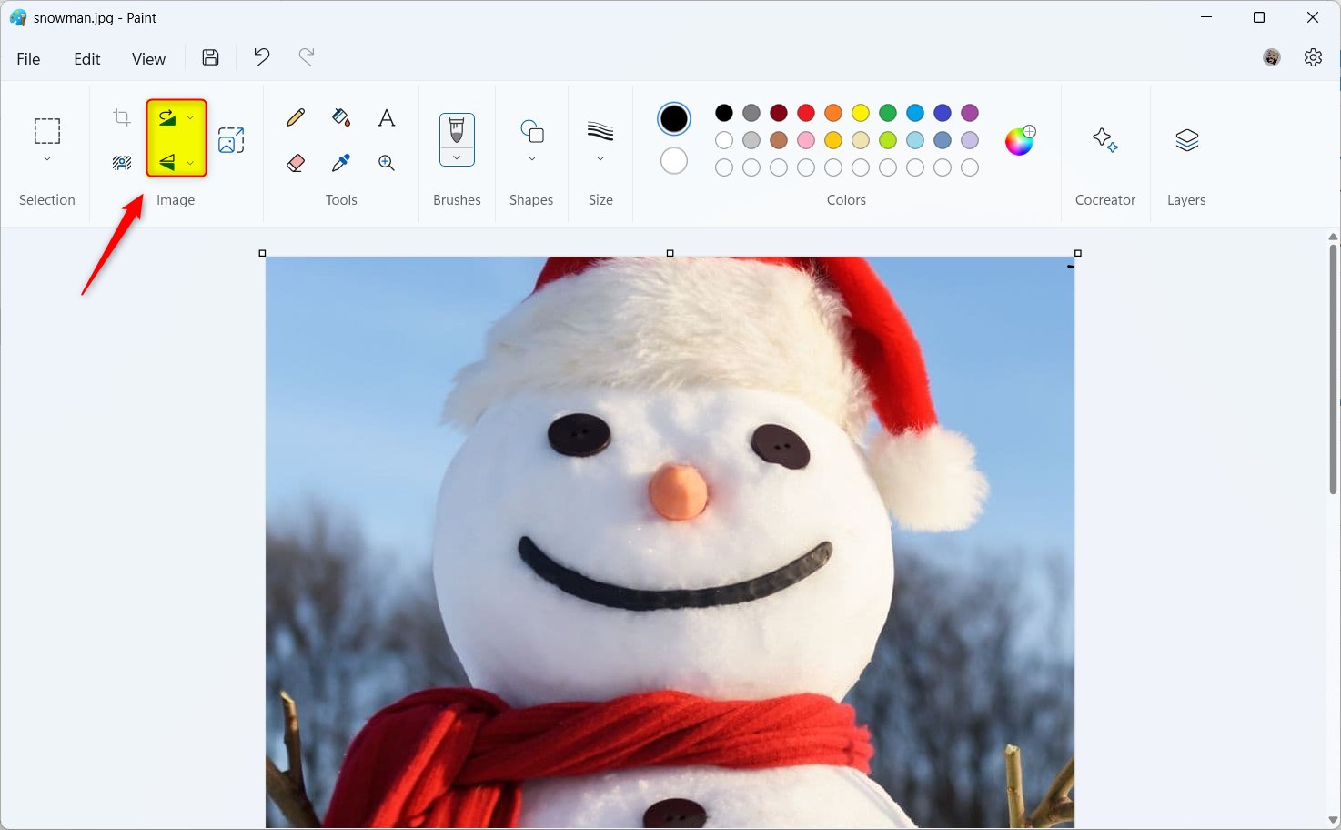Click the Flip image icon
This screenshot has height=830, width=1341.
click(x=166, y=161)
